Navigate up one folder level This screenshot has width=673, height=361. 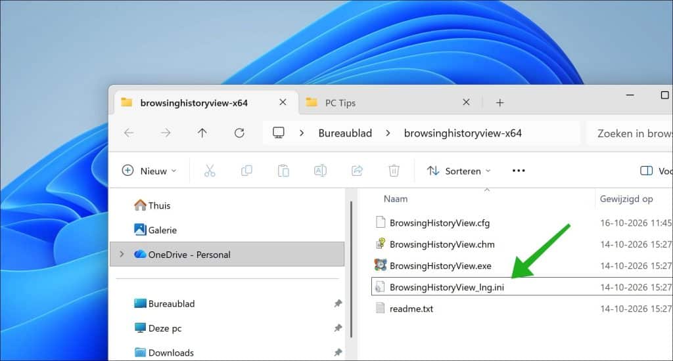tap(202, 133)
